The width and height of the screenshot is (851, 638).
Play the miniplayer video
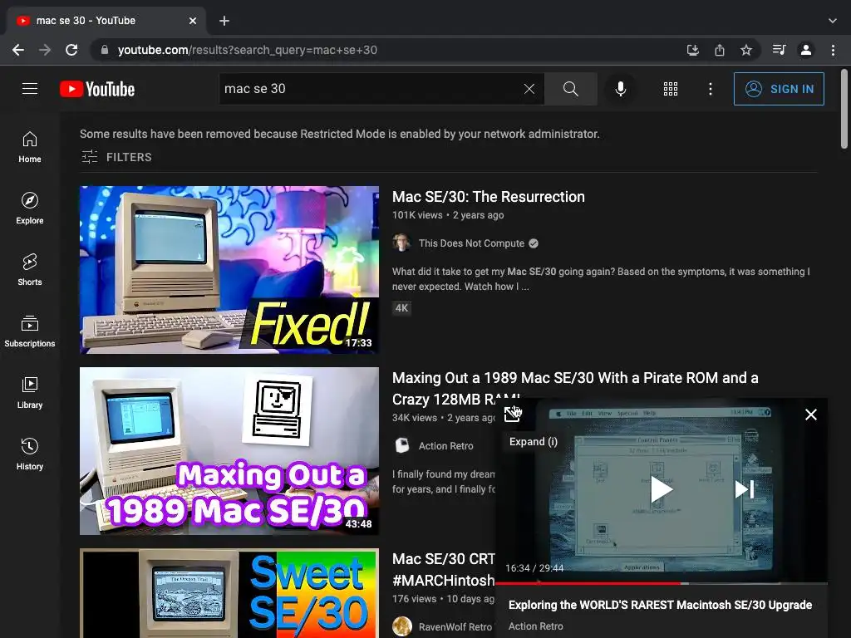click(661, 489)
